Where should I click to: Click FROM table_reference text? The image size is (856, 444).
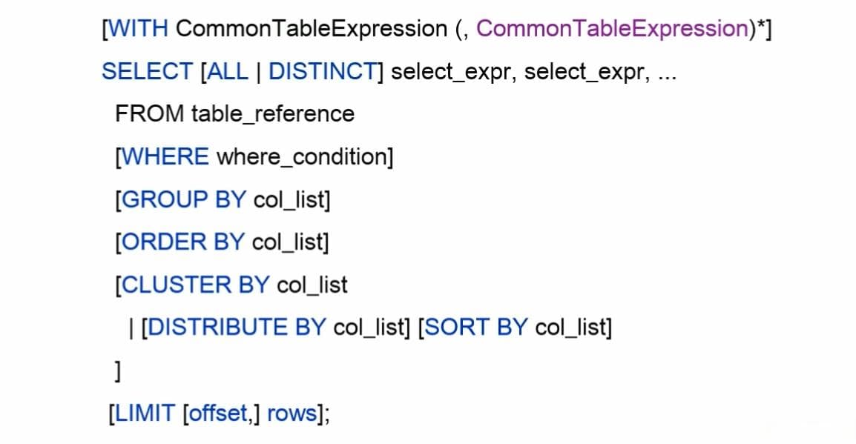(x=234, y=114)
